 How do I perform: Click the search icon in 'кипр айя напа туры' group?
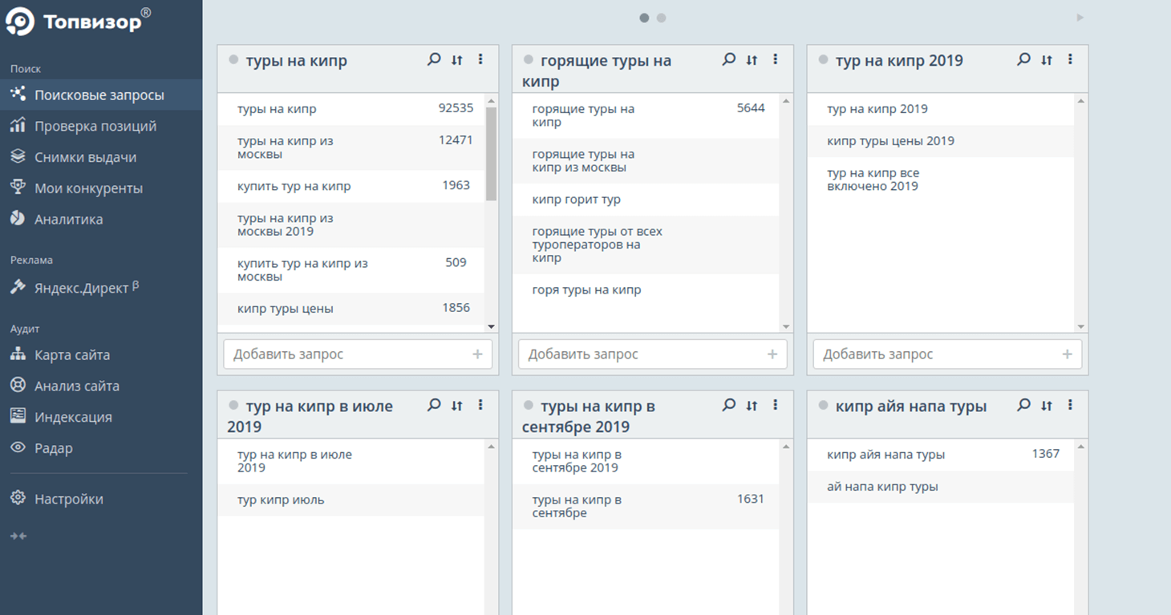click(x=1023, y=405)
